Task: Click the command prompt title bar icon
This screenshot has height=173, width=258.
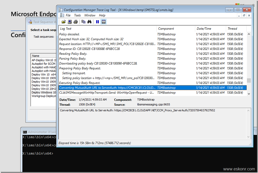Action: click(25, 132)
